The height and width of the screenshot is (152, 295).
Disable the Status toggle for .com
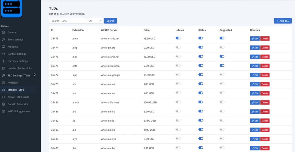pyautogui.click(x=201, y=38)
